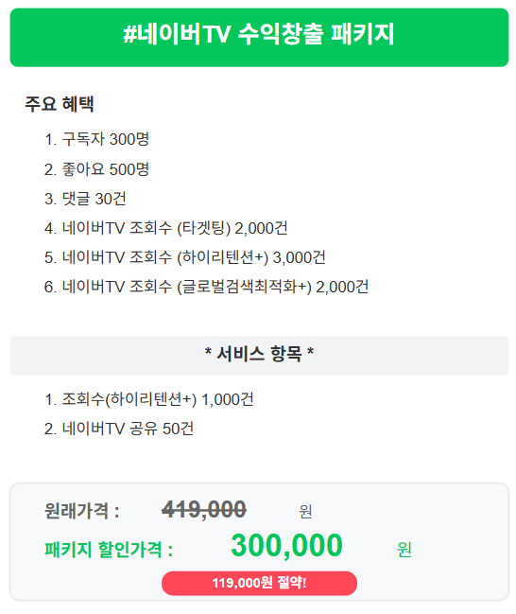
Task: Click the hashtag symbol in the header title
Action: pos(129,34)
